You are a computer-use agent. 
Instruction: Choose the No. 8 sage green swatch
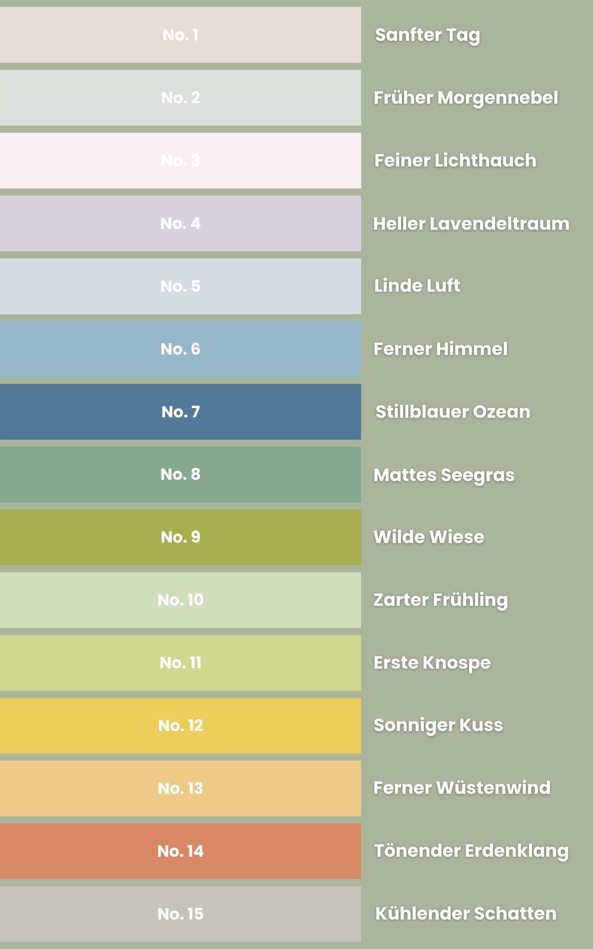(180, 474)
